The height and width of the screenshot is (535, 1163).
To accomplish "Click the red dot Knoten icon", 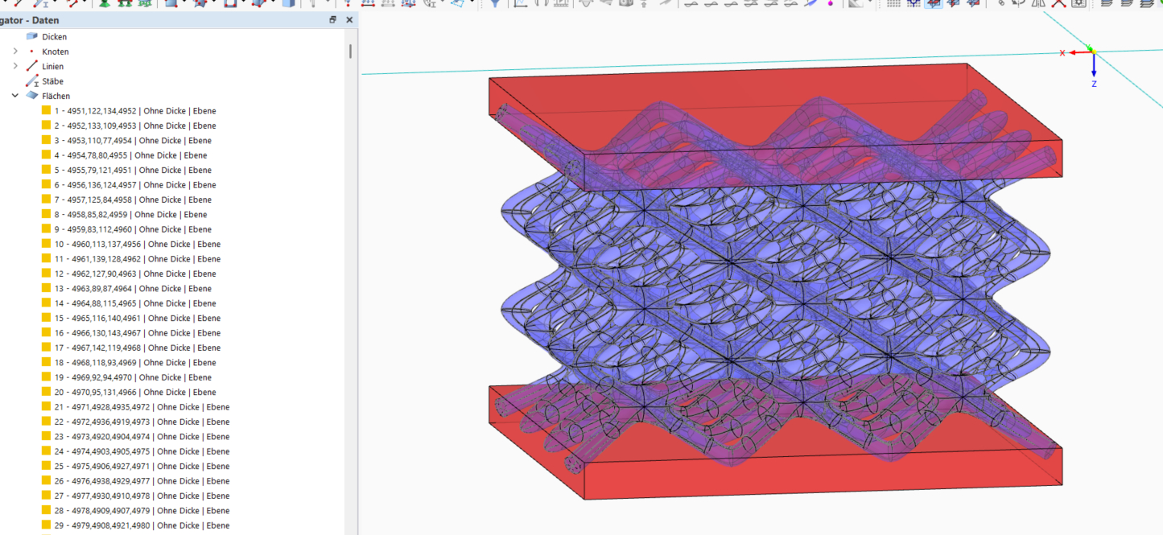I will [32, 51].
